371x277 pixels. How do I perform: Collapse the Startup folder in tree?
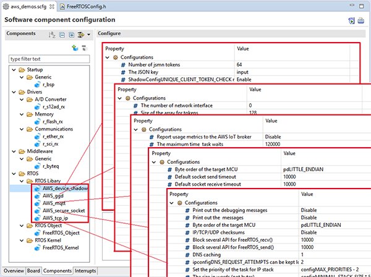tap(14, 70)
